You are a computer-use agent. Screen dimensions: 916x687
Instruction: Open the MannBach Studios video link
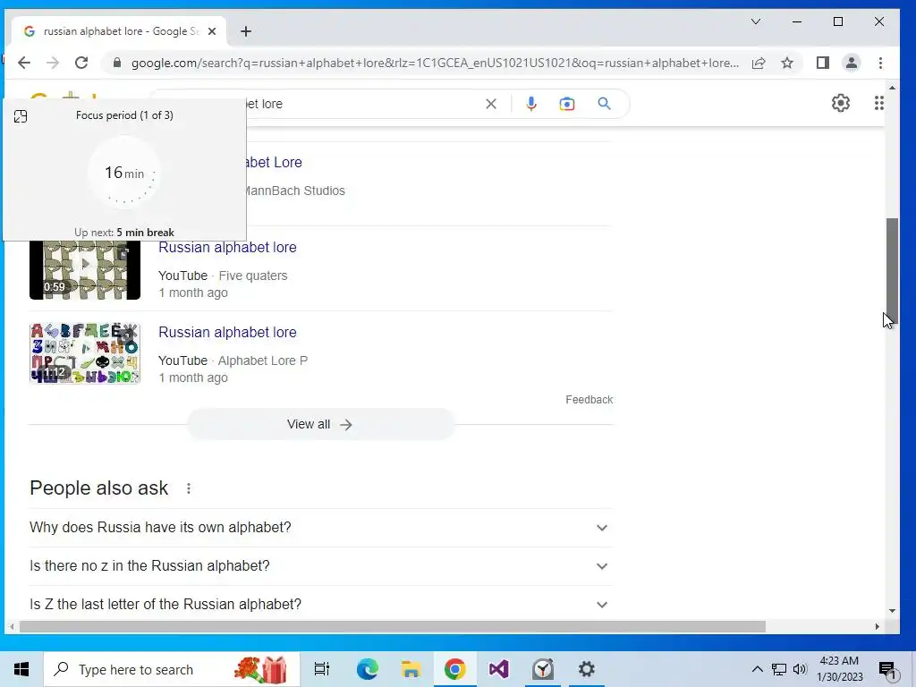(x=274, y=163)
